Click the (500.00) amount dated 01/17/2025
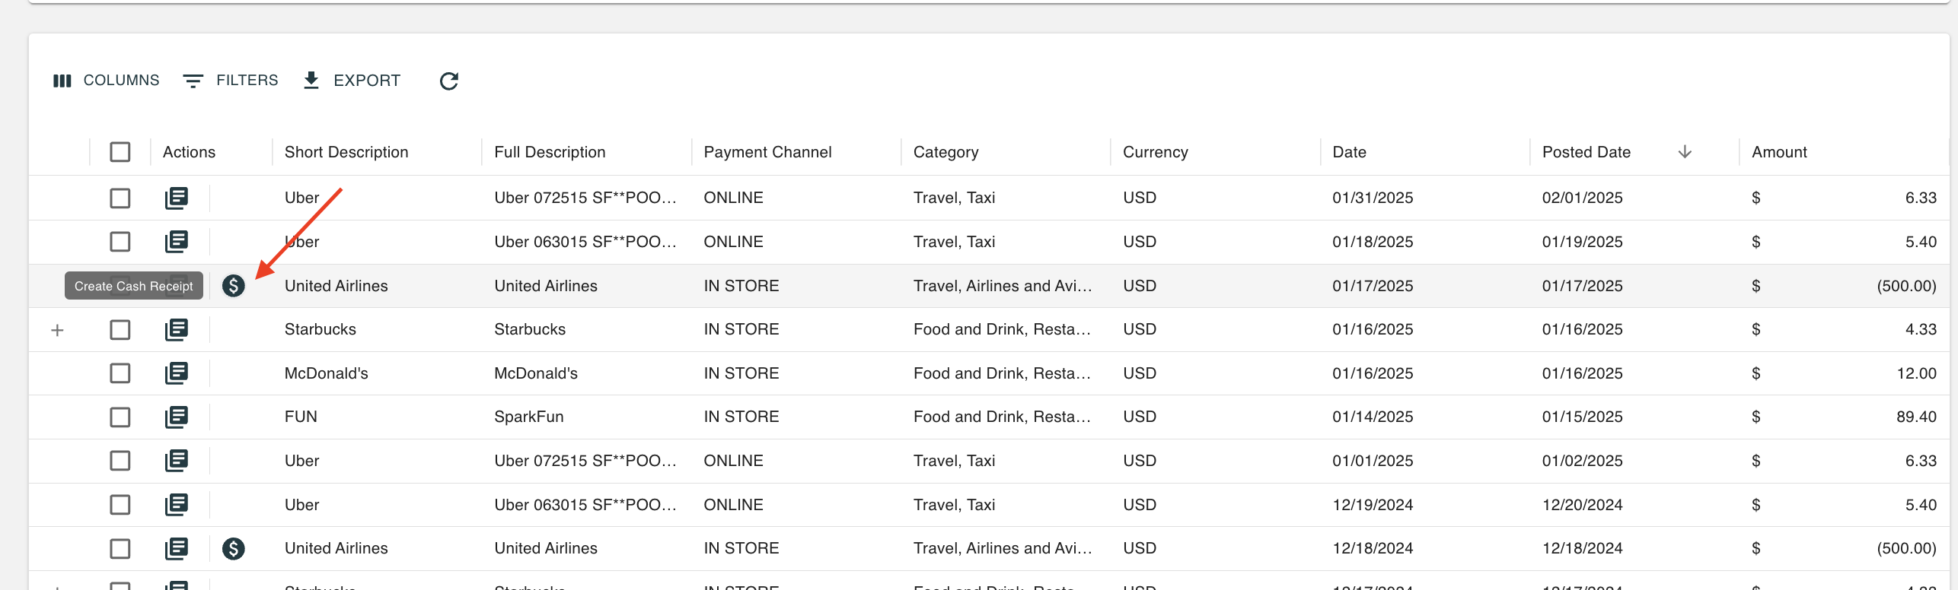This screenshot has width=1958, height=590. tap(1906, 286)
